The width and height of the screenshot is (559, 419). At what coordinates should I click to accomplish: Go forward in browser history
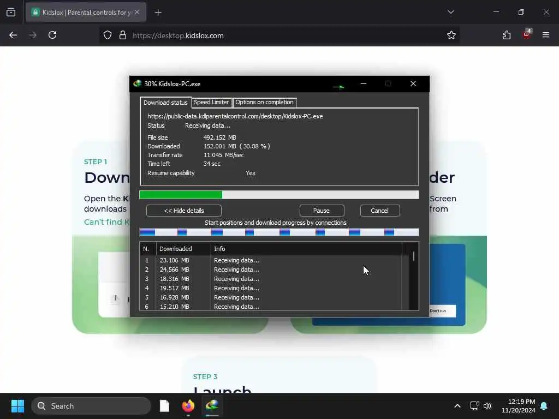[33, 35]
